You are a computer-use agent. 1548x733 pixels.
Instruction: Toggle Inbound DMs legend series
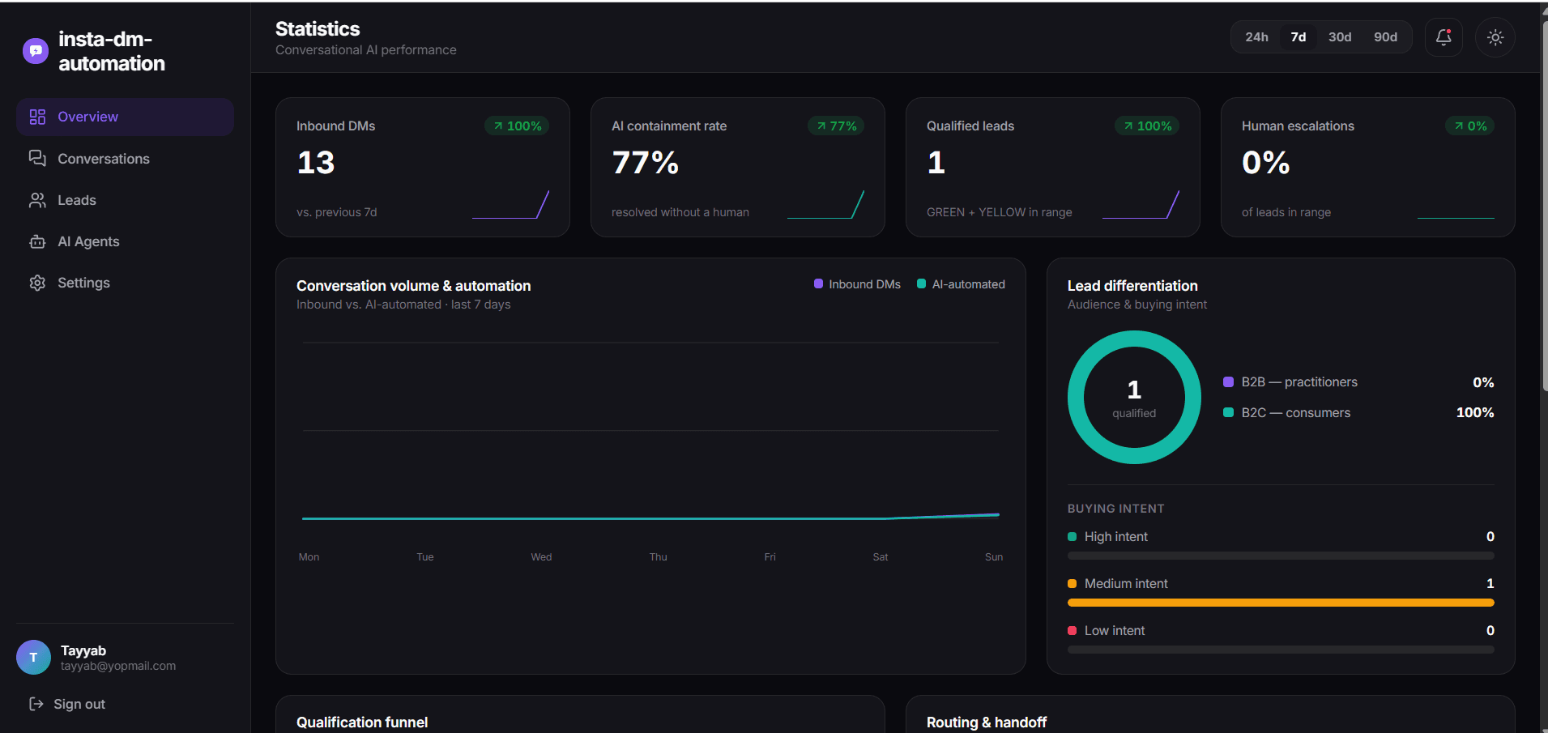[857, 284]
